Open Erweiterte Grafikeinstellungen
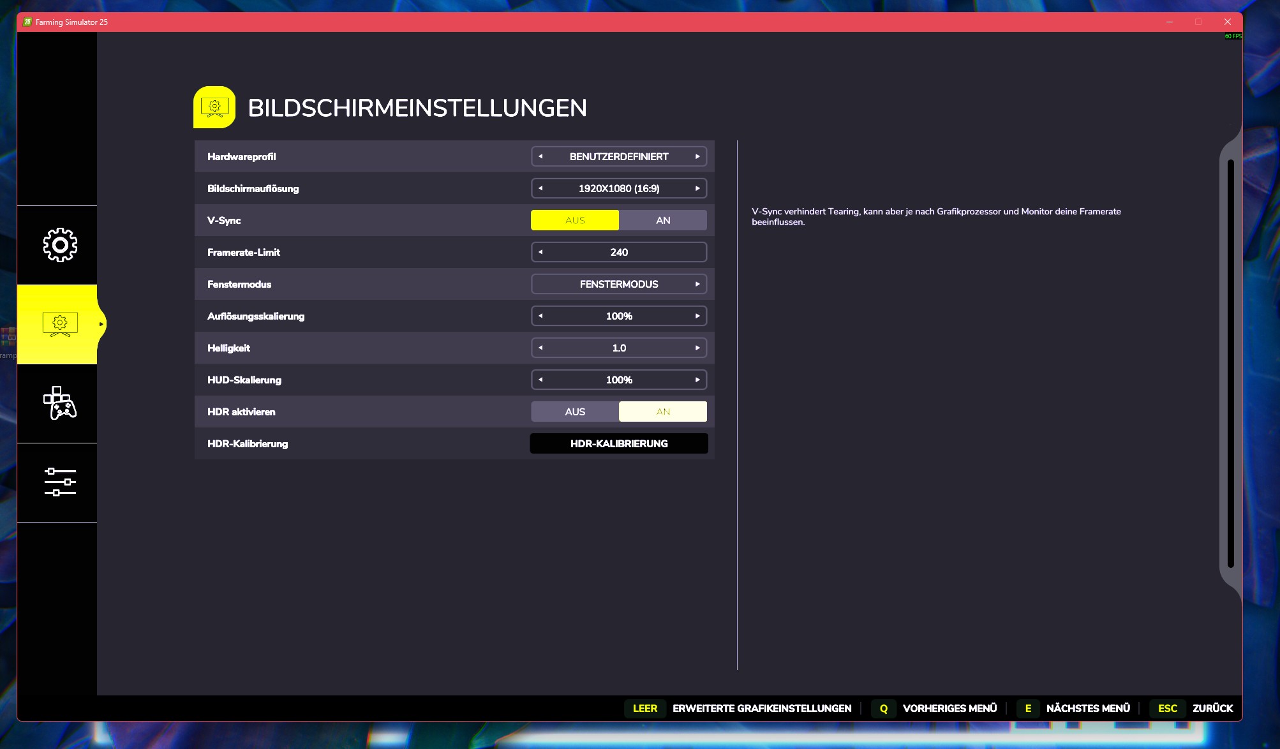This screenshot has height=749, width=1280. point(761,708)
